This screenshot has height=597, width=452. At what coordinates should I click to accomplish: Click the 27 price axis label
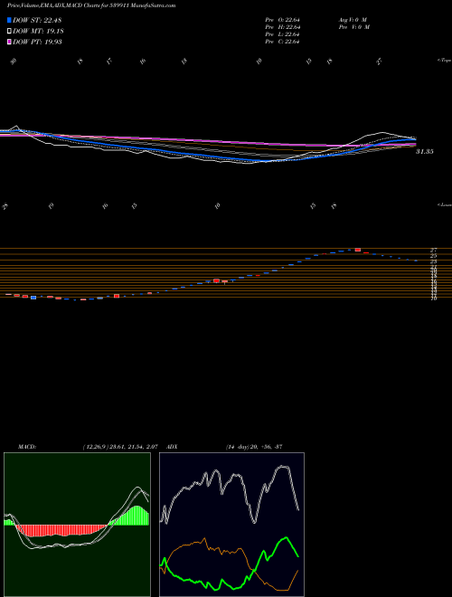[x=433, y=251]
